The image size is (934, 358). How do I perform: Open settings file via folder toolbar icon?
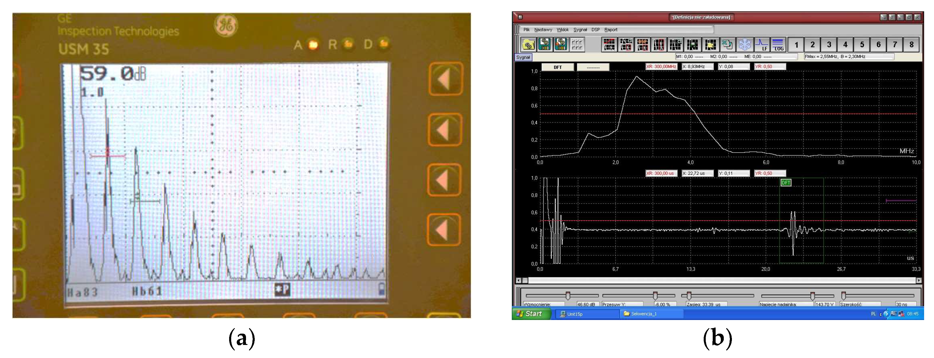528,44
